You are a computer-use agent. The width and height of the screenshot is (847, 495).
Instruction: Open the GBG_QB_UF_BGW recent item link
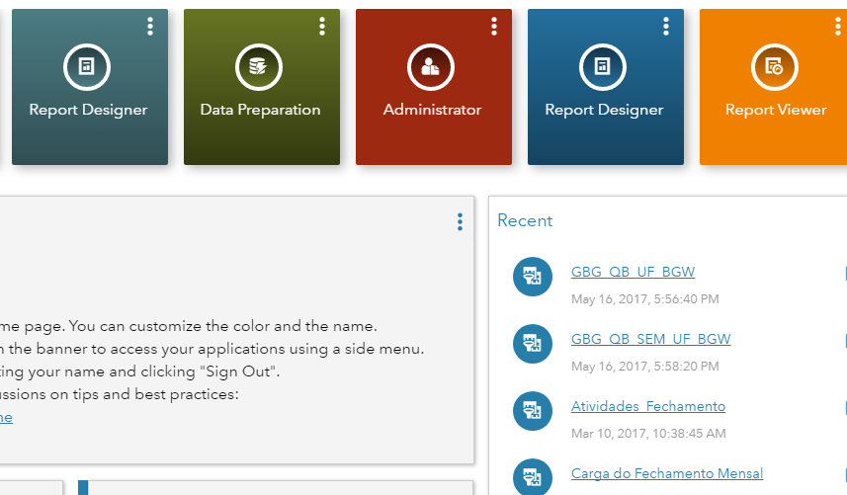tap(633, 273)
